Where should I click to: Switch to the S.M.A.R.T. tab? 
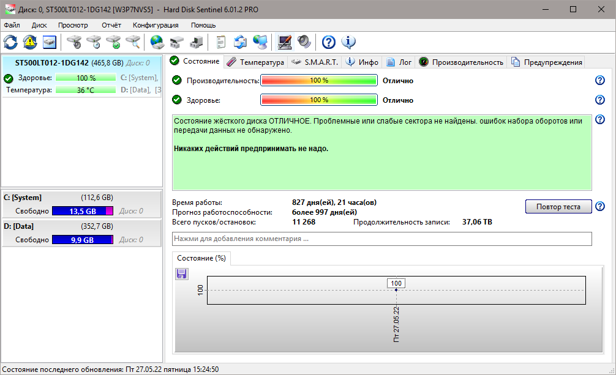coord(315,62)
